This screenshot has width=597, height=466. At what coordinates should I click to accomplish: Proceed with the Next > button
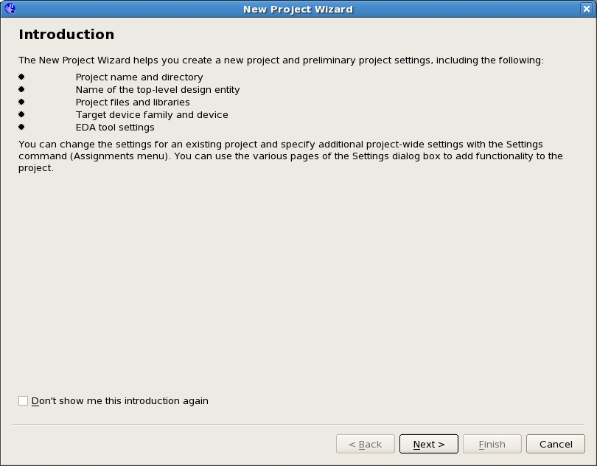pyautogui.click(x=429, y=444)
